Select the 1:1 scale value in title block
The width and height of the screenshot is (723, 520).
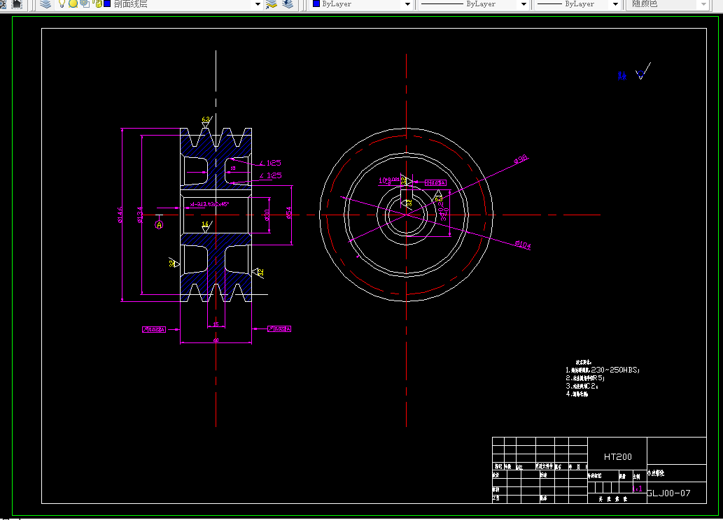(x=637, y=489)
